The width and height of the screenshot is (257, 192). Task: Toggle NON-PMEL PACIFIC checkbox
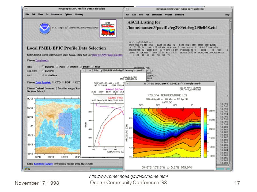[43, 71]
